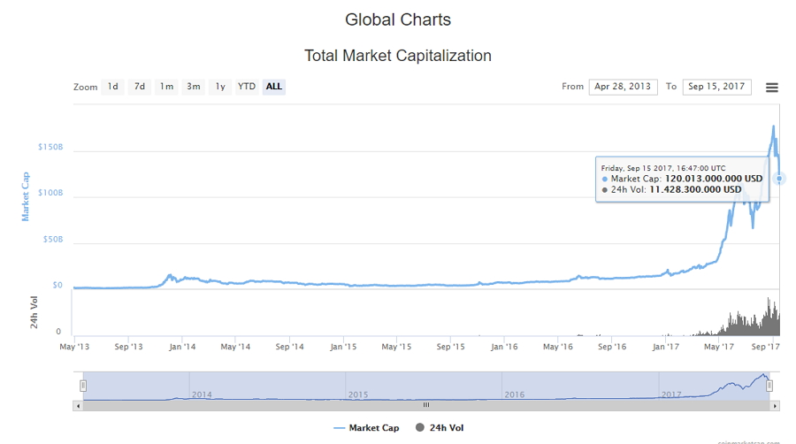Grab the right navigator range handle

click(769, 387)
